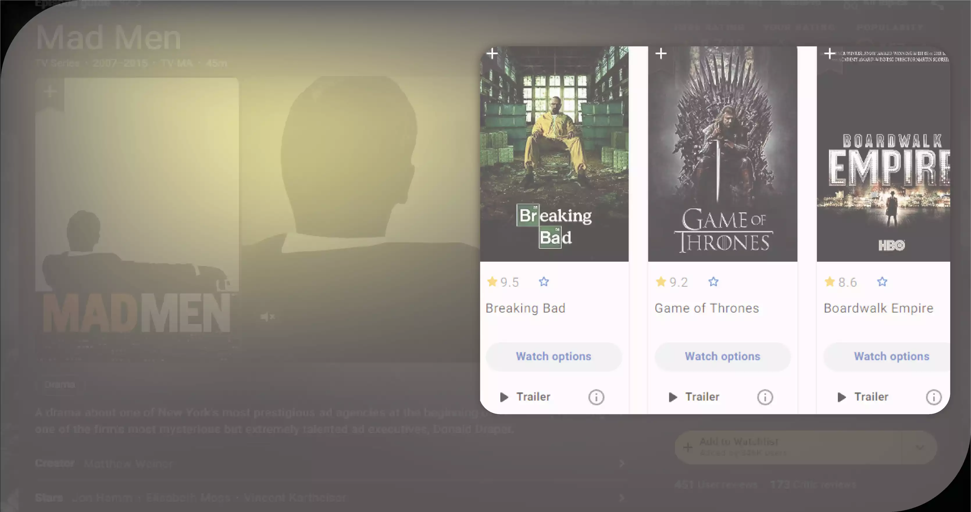Open watch options dropdown for Breaking Bad
The width and height of the screenshot is (971, 512).
[x=554, y=356]
